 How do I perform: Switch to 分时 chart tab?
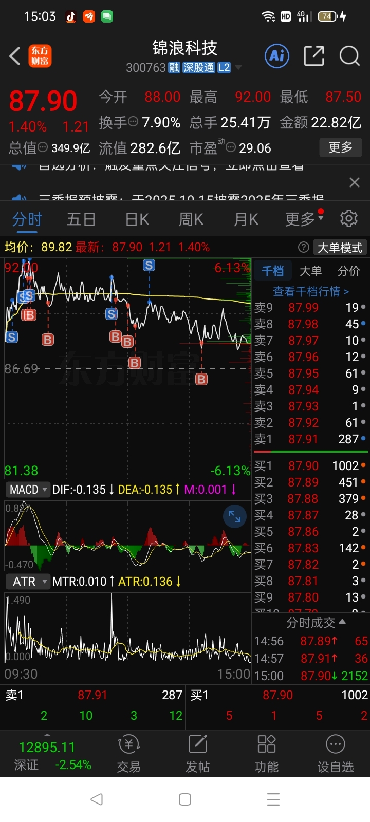click(x=27, y=219)
